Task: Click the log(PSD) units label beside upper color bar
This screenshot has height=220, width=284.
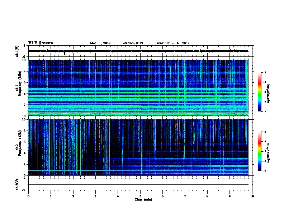Action: tap(268, 94)
